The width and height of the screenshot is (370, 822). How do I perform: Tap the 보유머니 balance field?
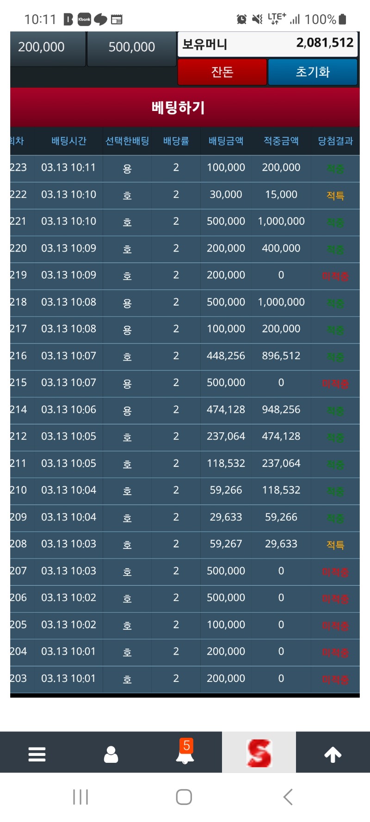[267, 44]
